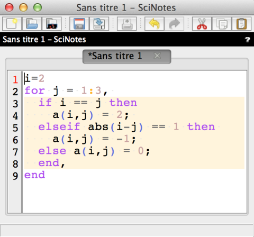Open a file with folder icon
The width and height of the screenshot is (254, 237).
click(x=32, y=24)
